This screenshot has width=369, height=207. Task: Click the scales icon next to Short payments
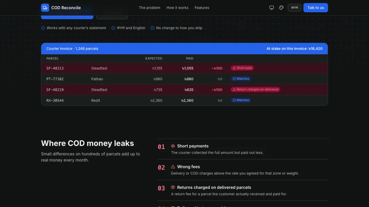pyautogui.click(x=173, y=146)
